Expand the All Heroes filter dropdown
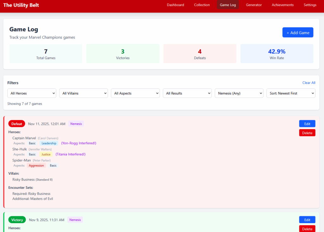 coord(32,93)
